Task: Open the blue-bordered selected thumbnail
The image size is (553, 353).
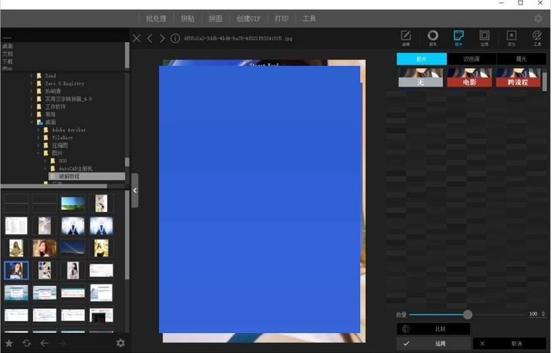Action: pos(16,270)
